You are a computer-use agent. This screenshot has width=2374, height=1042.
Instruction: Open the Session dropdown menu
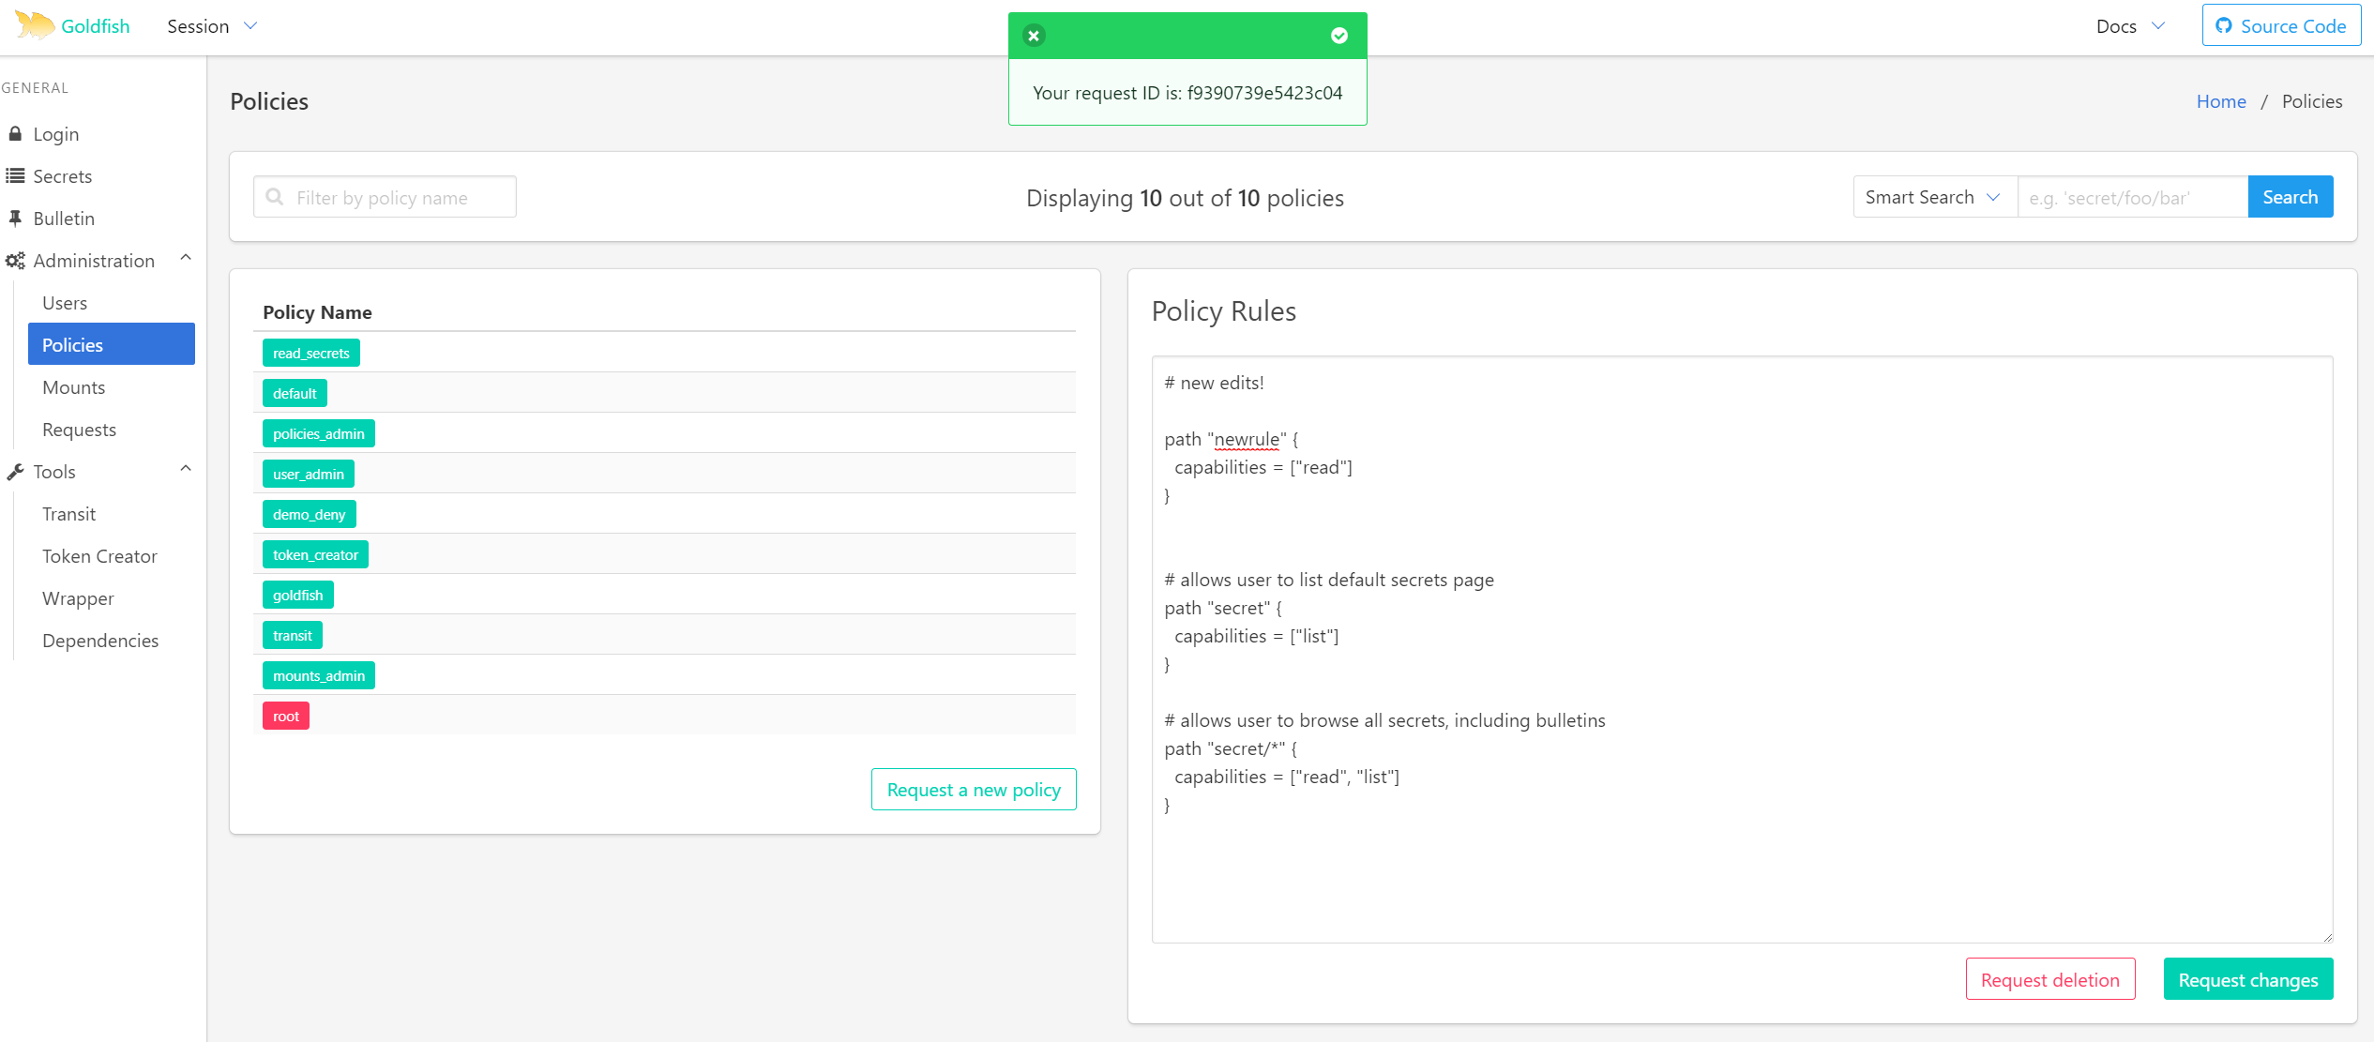click(211, 26)
